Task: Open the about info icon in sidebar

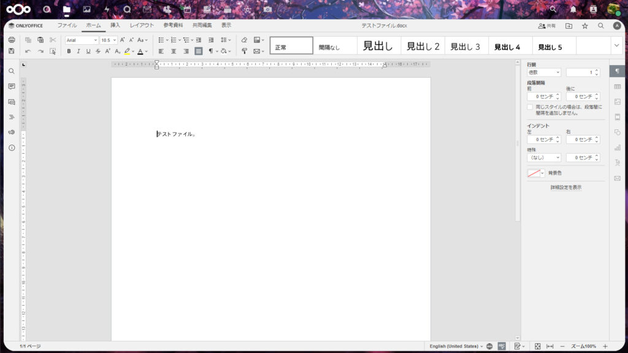Action: (12, 148)
